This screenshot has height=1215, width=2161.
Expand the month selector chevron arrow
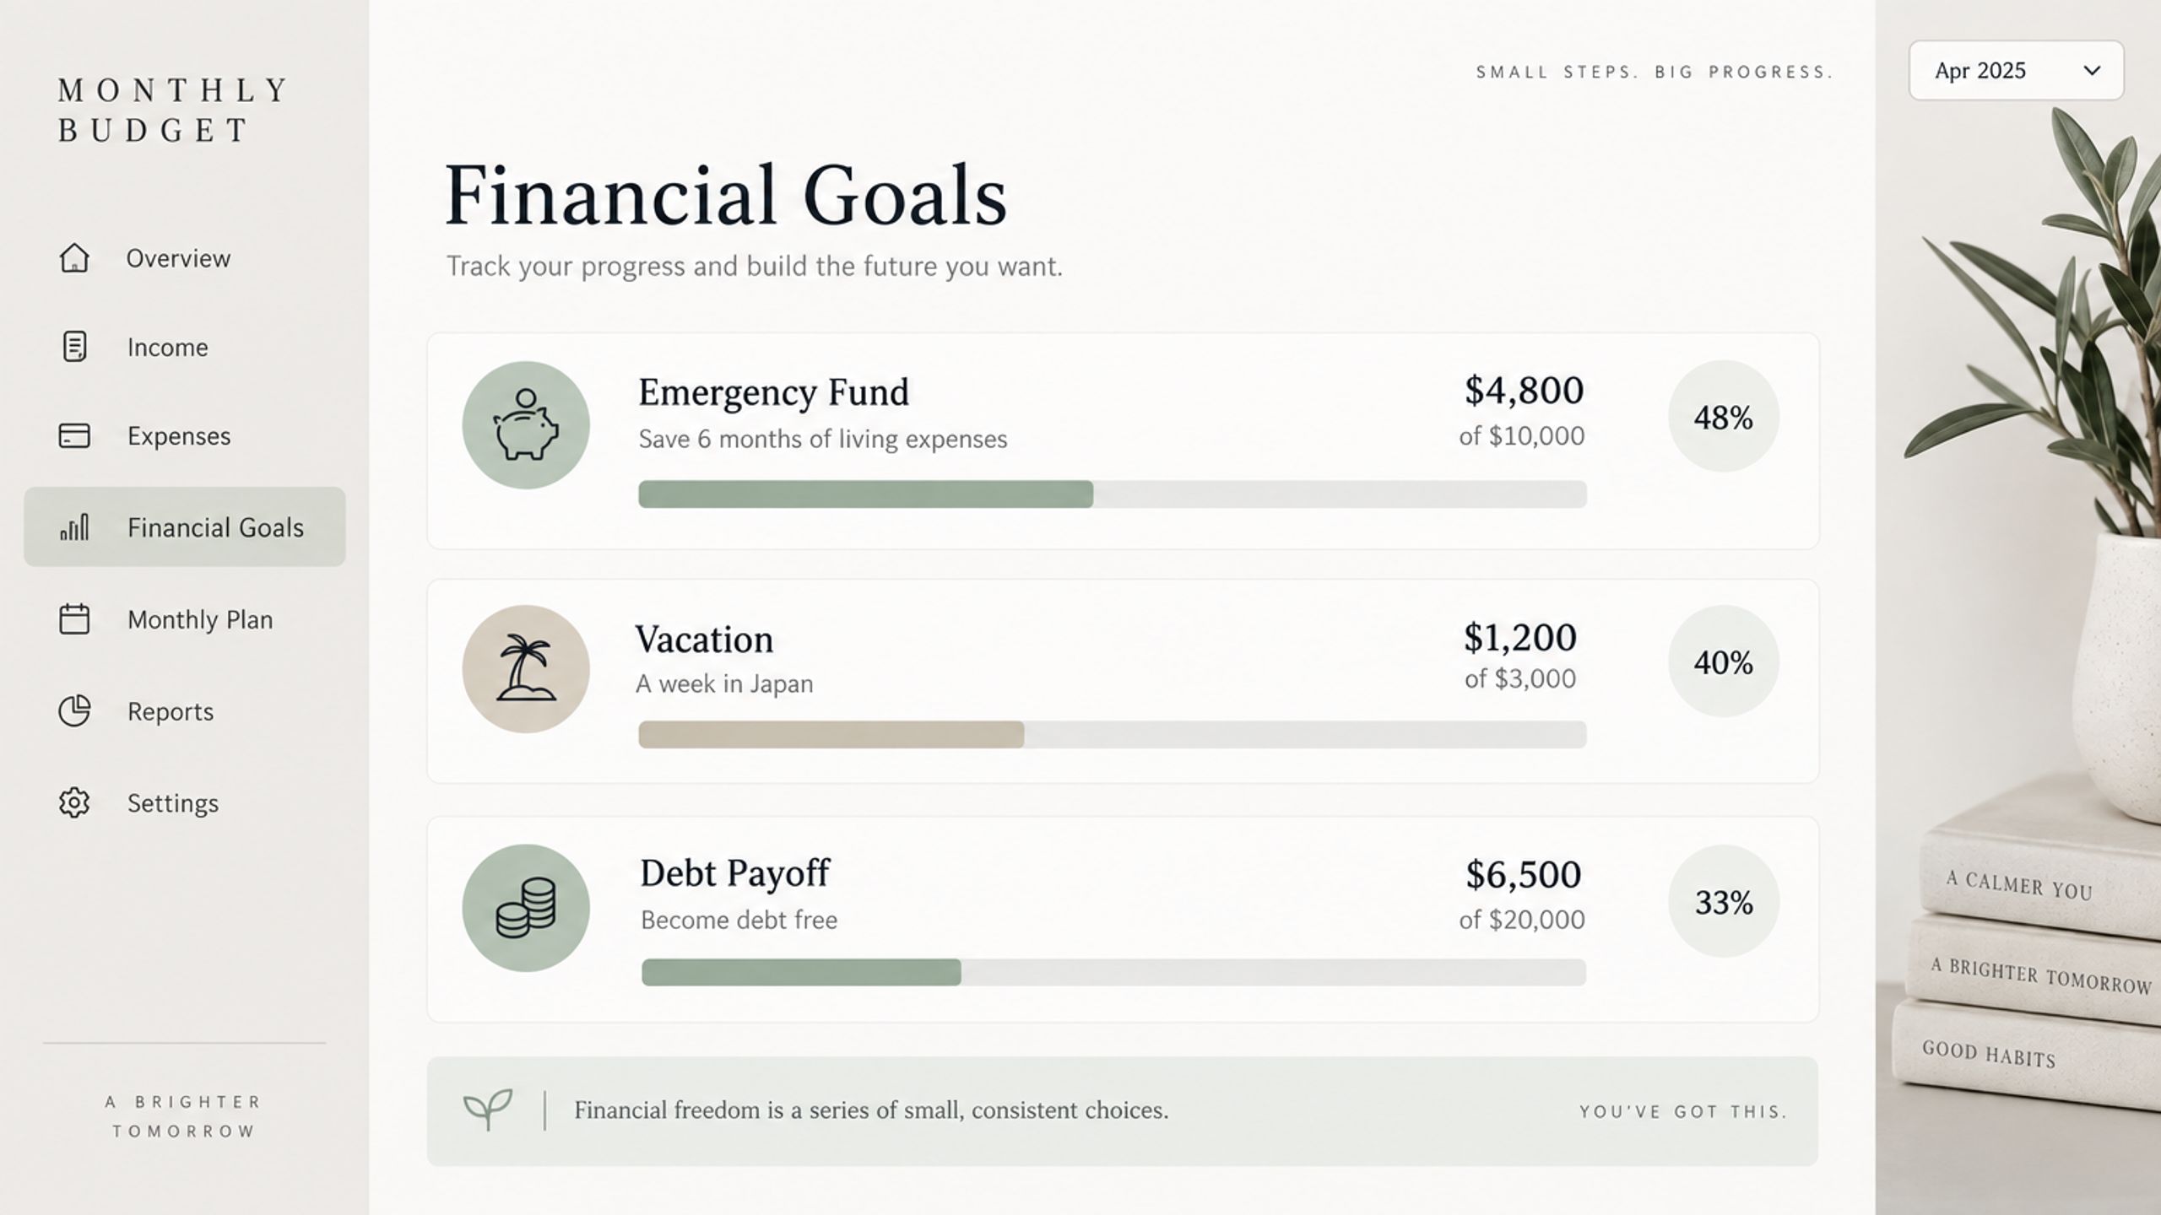click(2092, 71)
